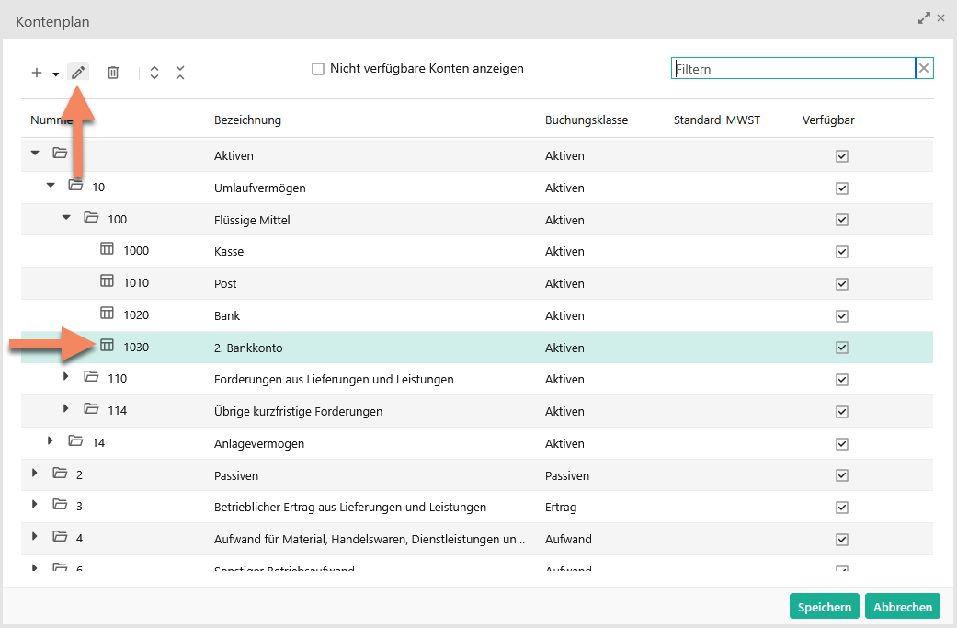Image resolution: width=957 pixels, height=628 pixels.
Task: Toggle Verfügbar checkbox for Kasse
Action: 842,251
